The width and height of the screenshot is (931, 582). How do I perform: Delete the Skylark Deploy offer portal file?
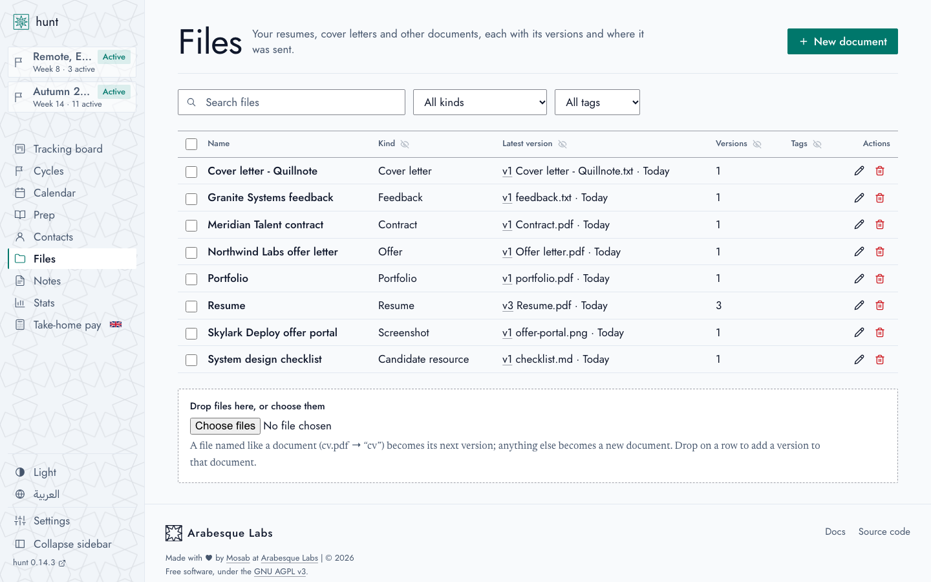pos(880,332)
